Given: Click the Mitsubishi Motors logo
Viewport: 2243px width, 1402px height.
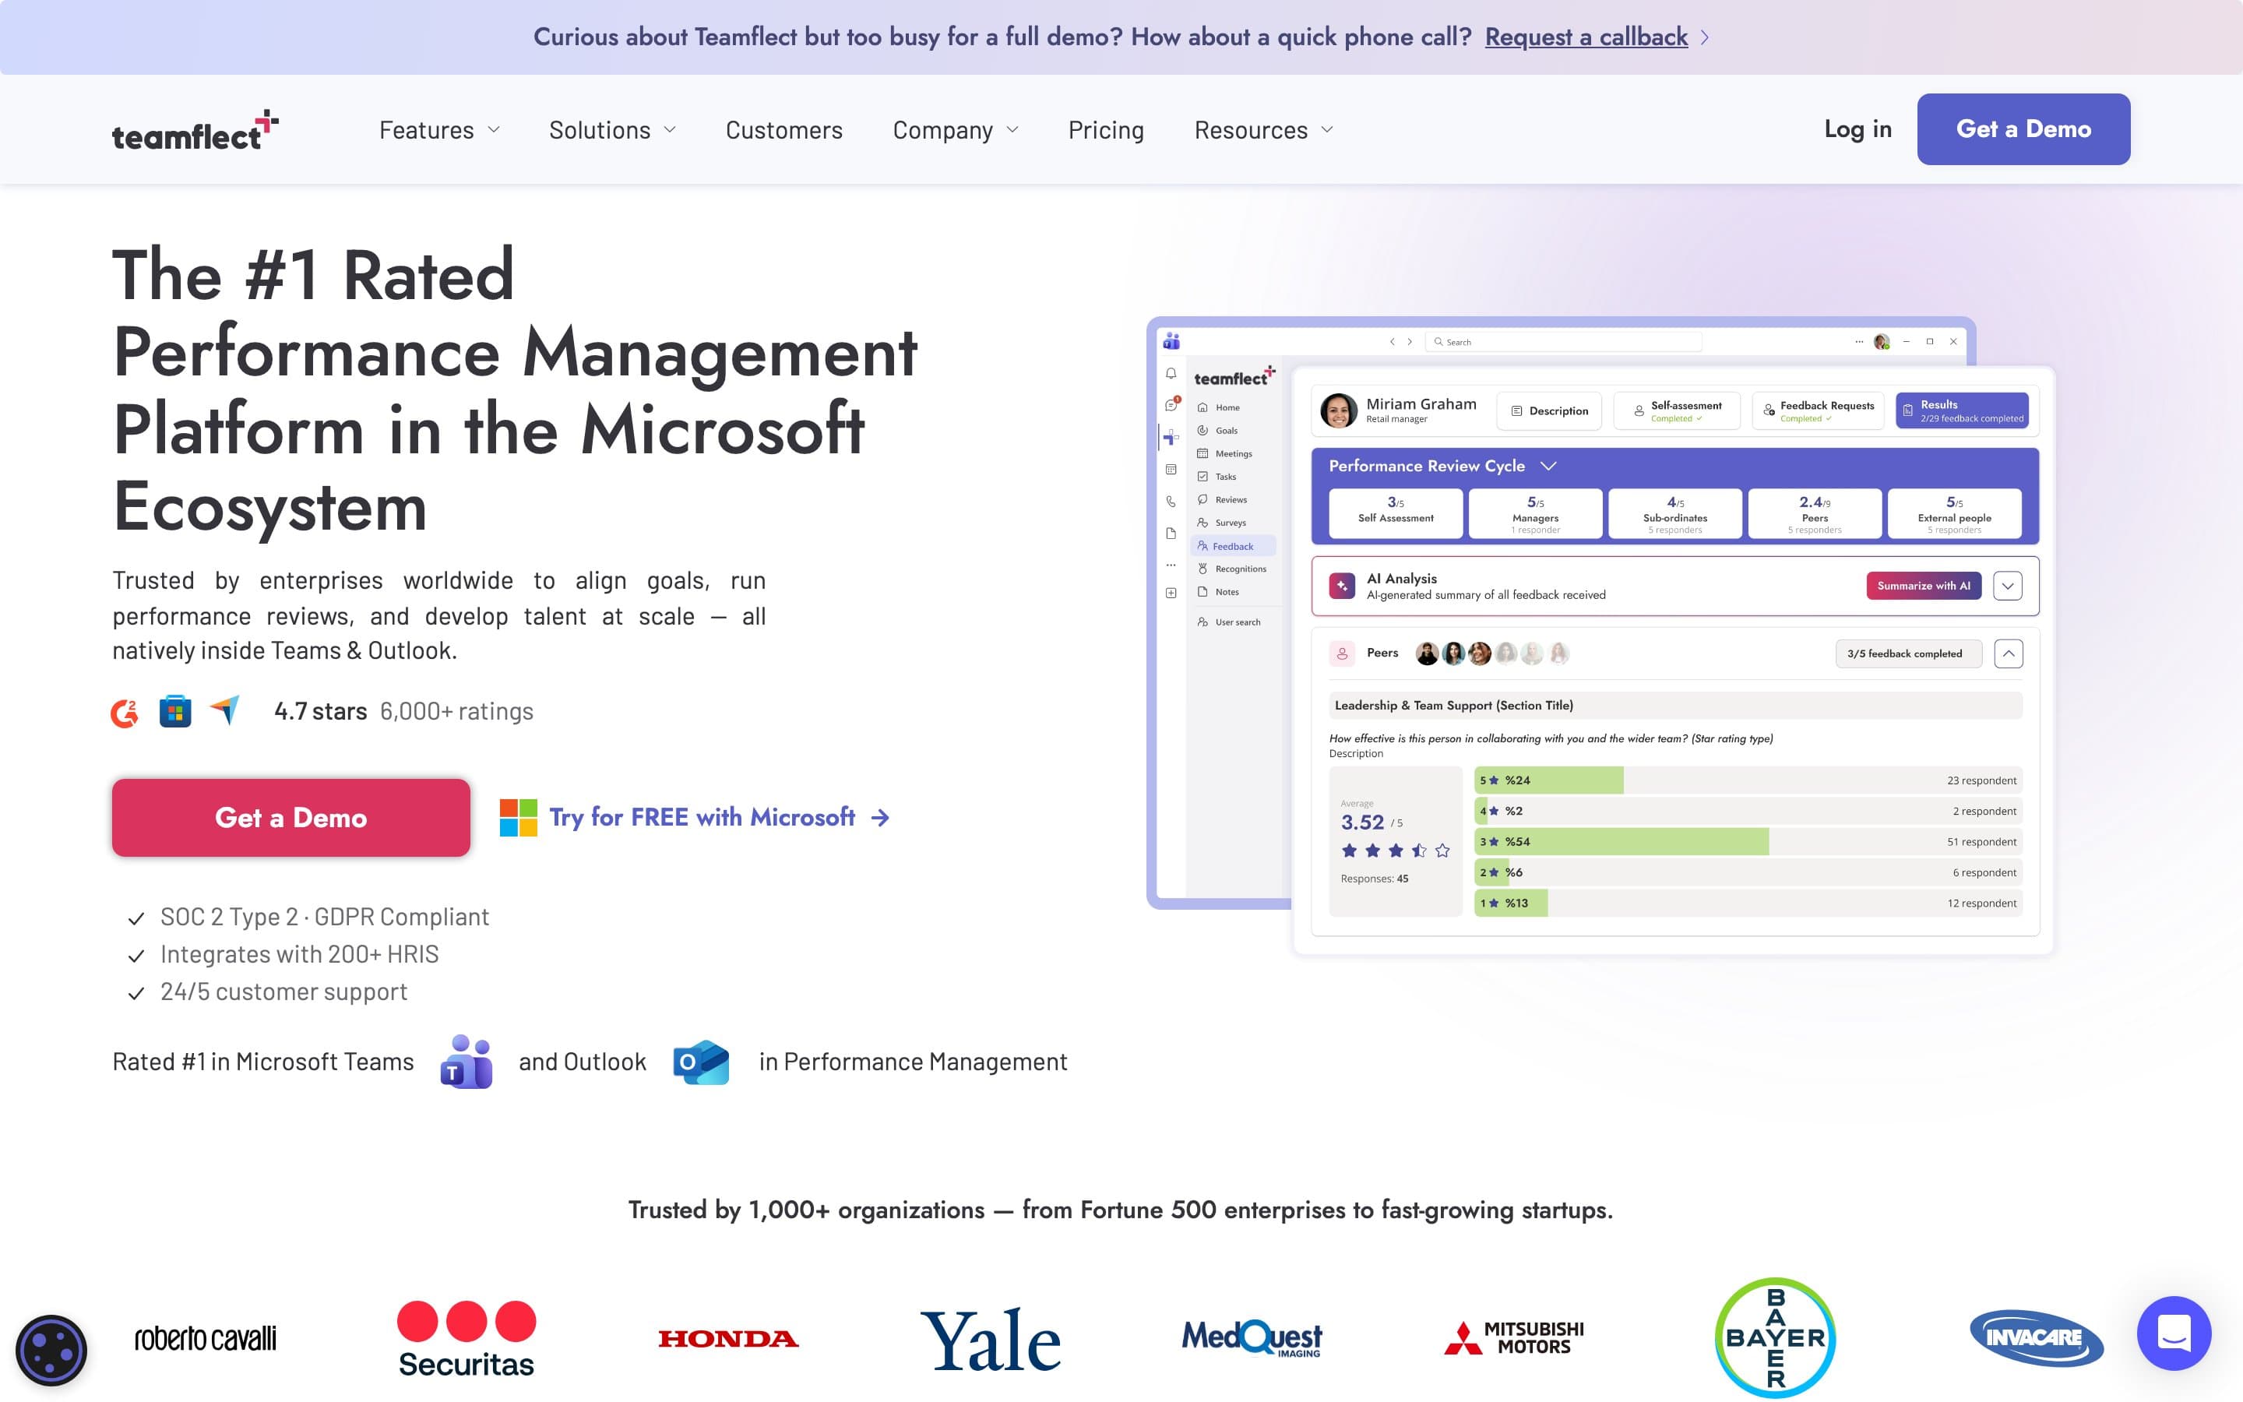Looking at the screenshot, I should (x=1513, y=1338).
